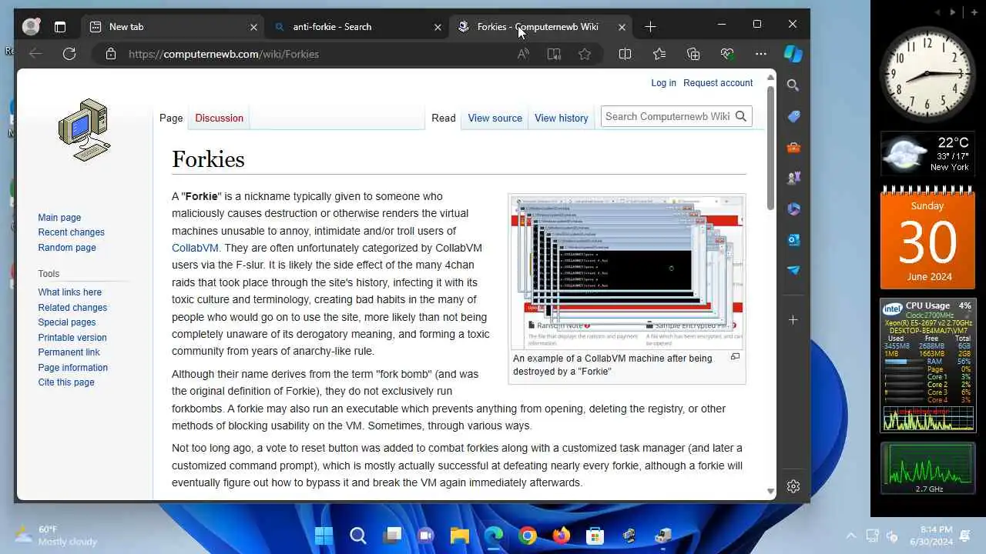Viewport: 986px width, 554px height.
Task: Open File Explorer from taskbar
Action: pyautogui.click(x=460, y=536)
